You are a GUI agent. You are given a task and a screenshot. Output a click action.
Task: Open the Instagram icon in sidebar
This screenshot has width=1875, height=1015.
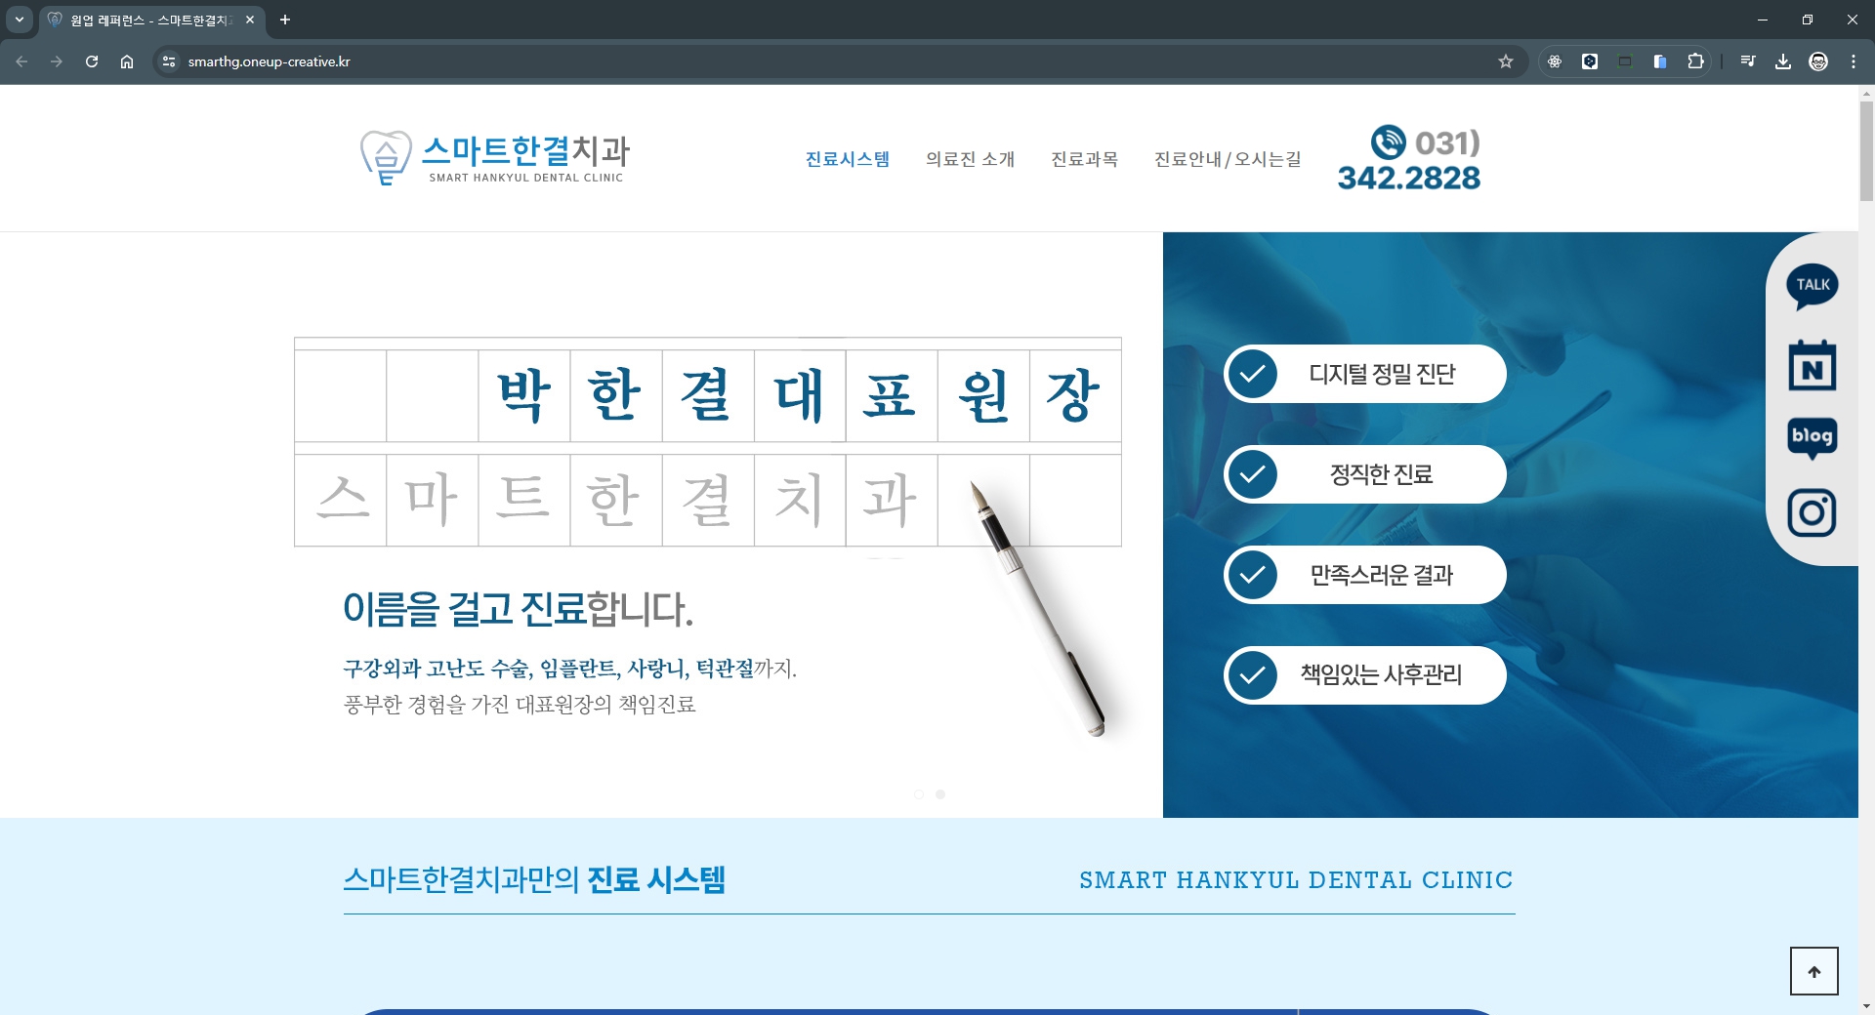[x=1812, y=512]
